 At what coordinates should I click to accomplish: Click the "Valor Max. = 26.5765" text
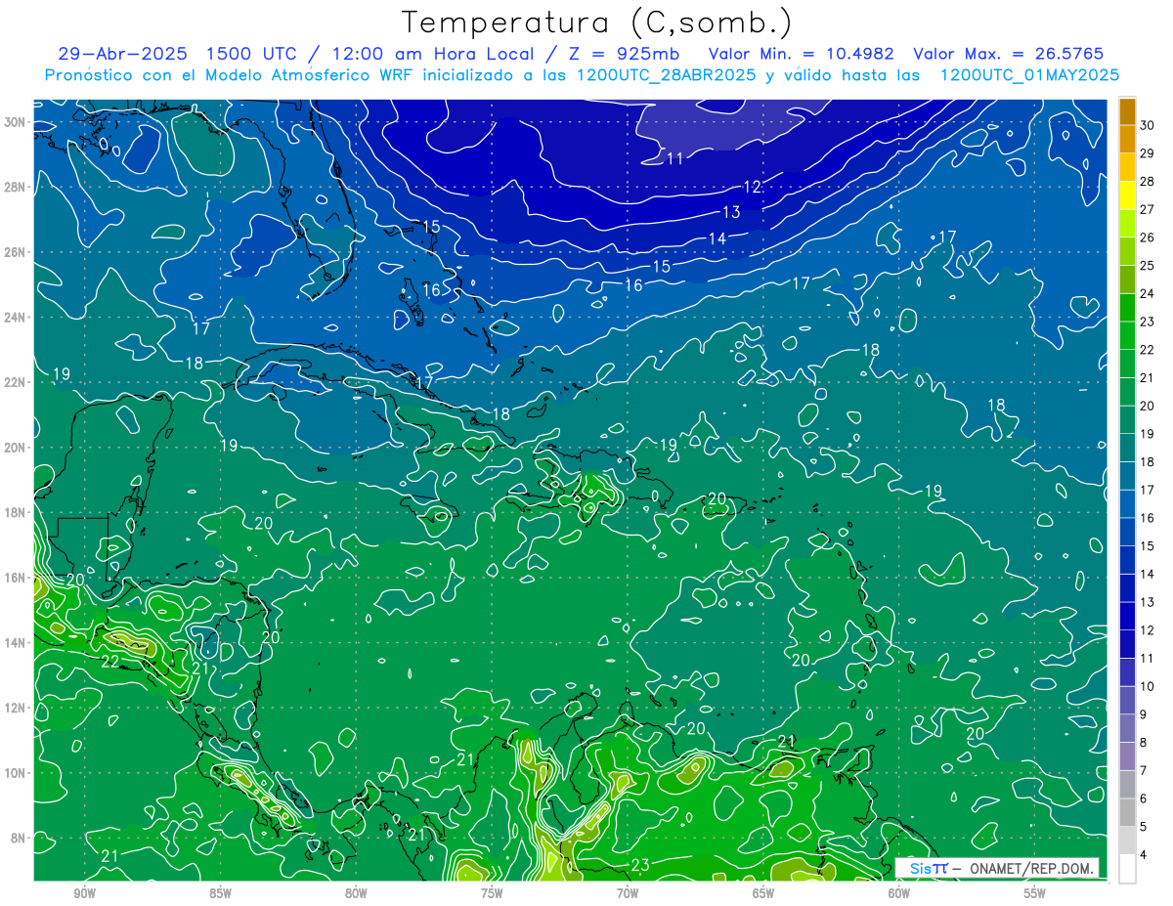(x=1009, y=54)
